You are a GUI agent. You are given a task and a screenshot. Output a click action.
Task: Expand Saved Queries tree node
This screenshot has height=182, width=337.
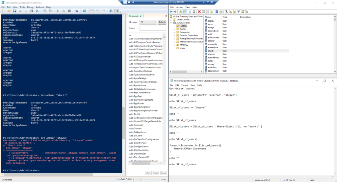[x=171, y=19]
